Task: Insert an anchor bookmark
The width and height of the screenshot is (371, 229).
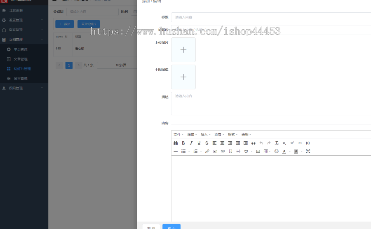Action: [x=230, y=152]
